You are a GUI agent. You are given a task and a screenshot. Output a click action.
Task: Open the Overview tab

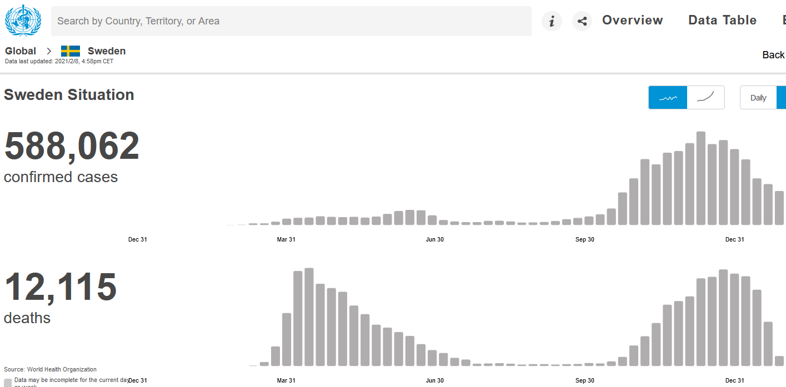632,21
